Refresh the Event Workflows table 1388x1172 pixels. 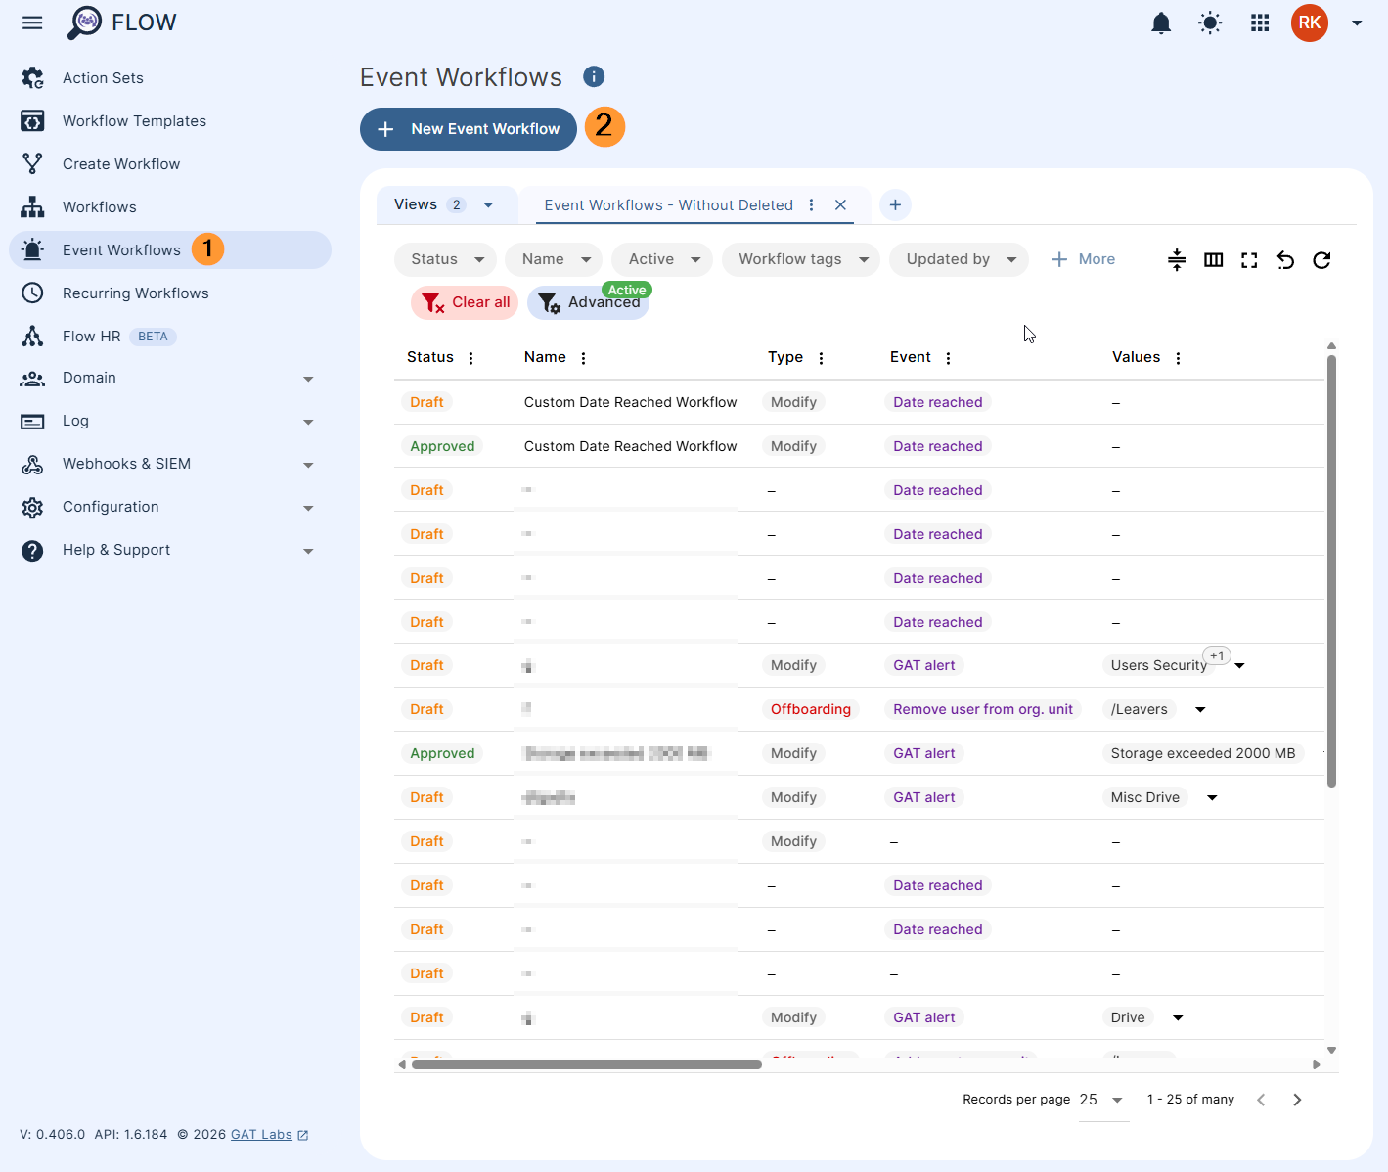(x=1321, y=259)
